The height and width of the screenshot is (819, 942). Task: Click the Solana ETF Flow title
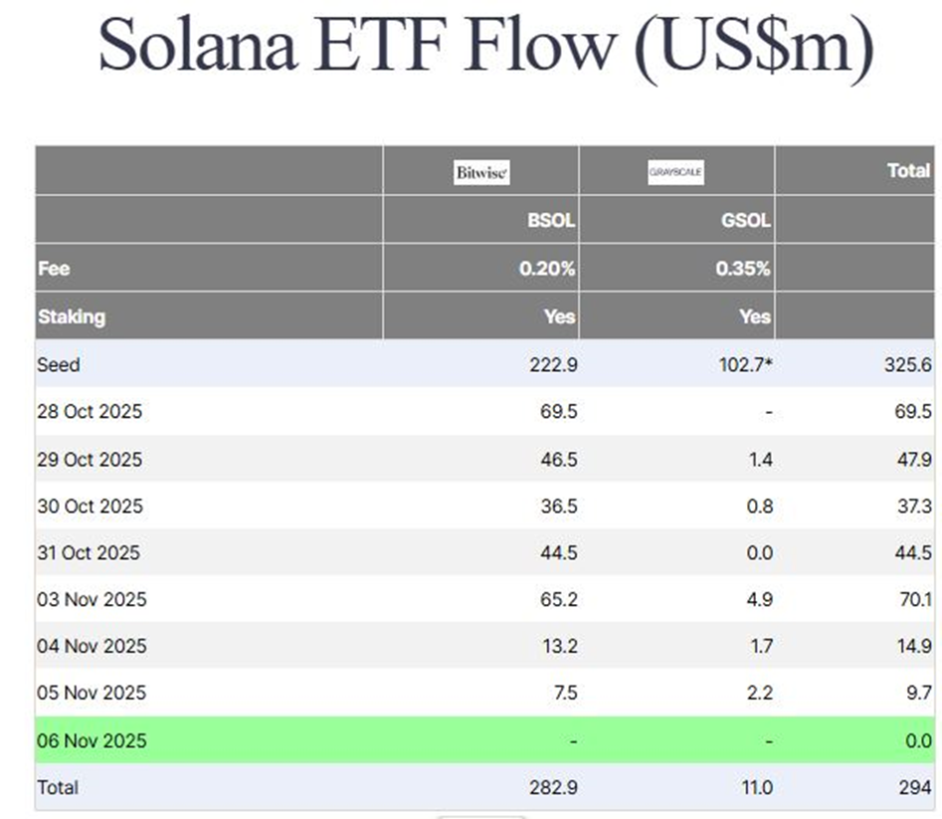coord(485,47)
